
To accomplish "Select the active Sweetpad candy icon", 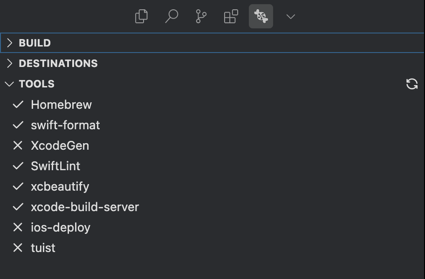I will coord(261,17).
